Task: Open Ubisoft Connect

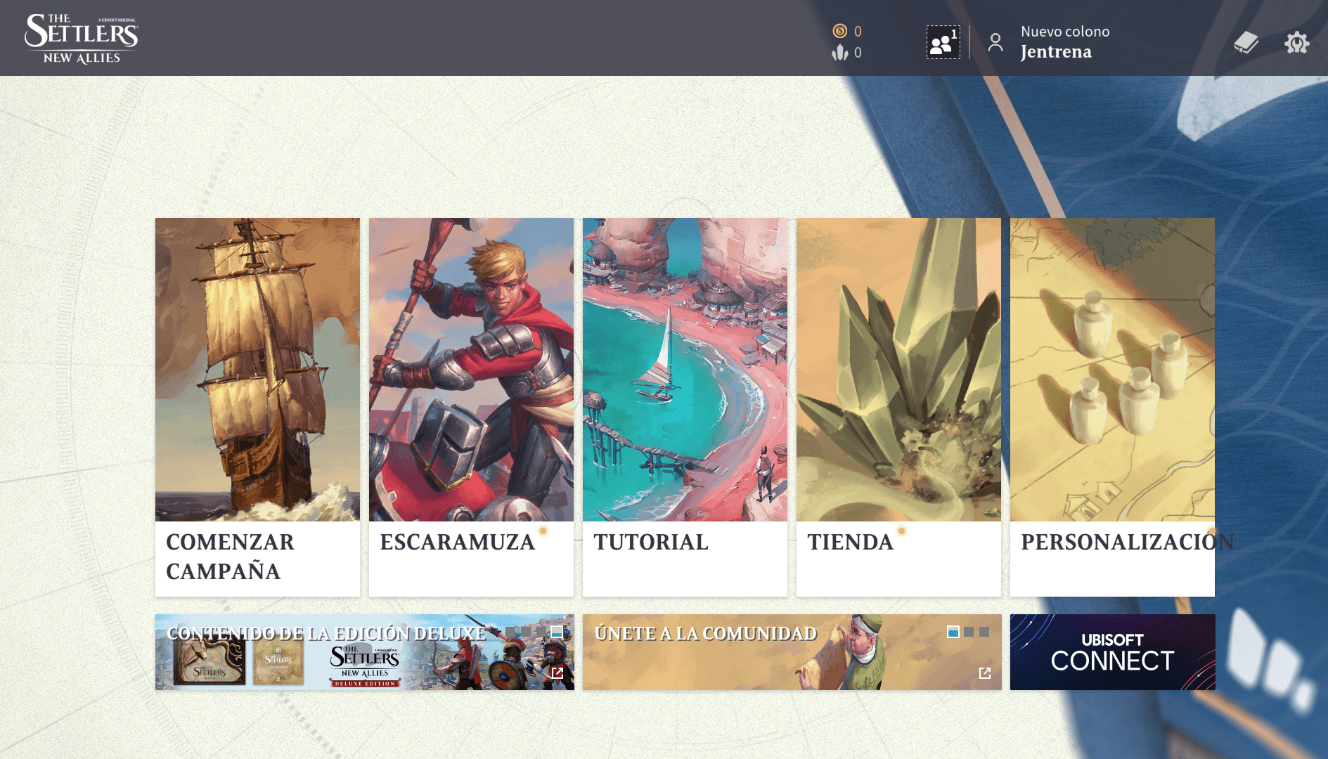Action: [x=1112, y=652]
